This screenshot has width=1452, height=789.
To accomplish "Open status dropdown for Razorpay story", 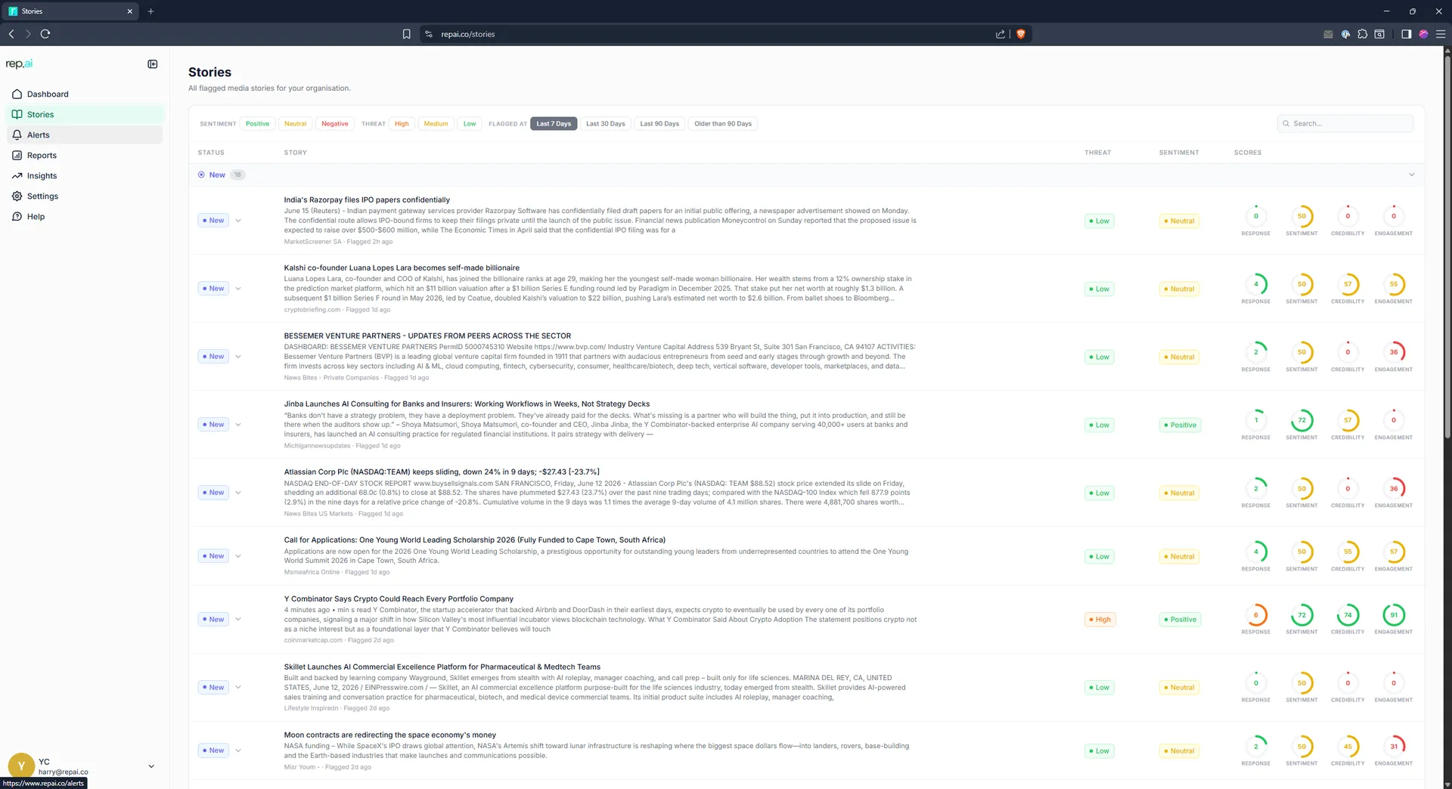I will 238,221.
